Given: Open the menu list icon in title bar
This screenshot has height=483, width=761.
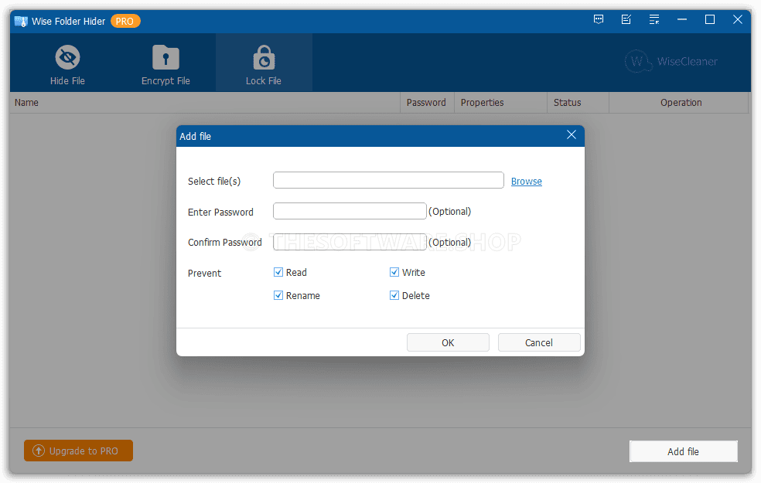Looking at the screenshot, I should [x=654, y=19].
